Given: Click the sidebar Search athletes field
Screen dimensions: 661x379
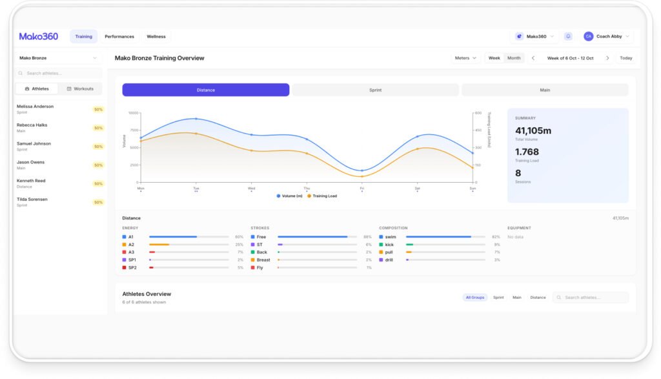Looking at the screenshot, I should [x=59, y=74].
